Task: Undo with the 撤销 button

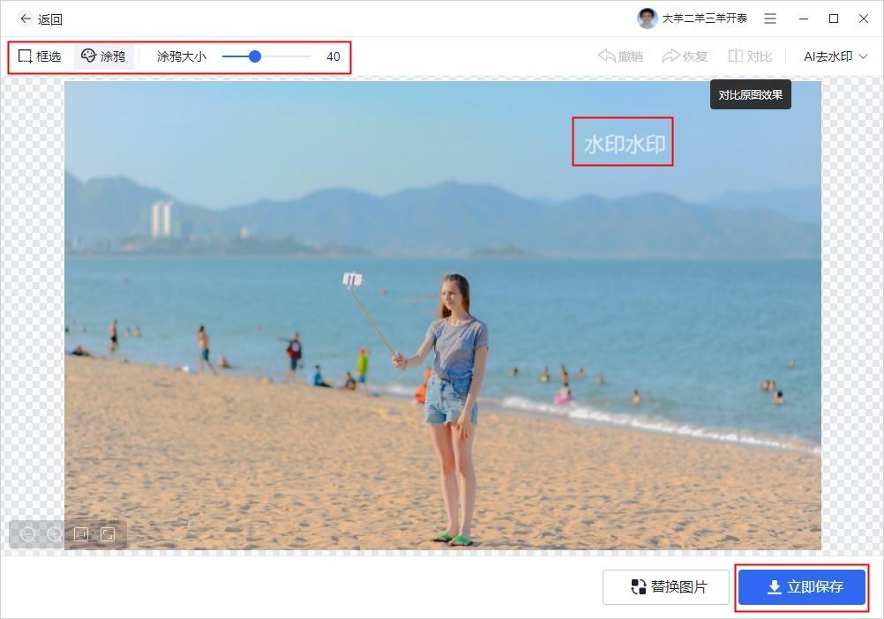Action: click(x=621, y=56)
